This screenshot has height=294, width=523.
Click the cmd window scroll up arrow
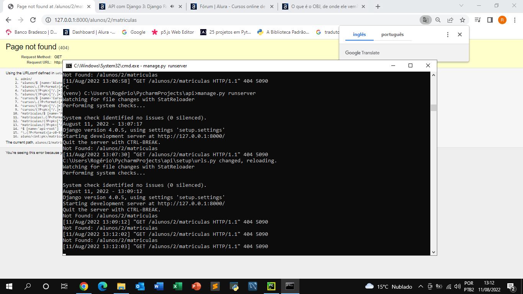433,75
